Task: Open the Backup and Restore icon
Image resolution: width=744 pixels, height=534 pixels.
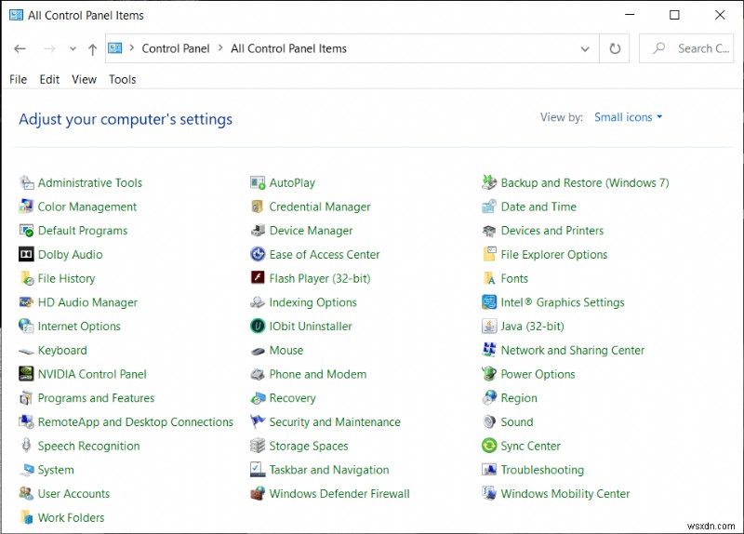Action: point(489,182)
